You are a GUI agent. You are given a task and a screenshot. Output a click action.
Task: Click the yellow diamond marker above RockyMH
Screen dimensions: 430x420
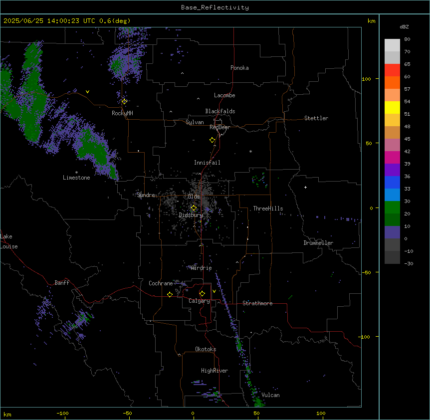click(x=124, y=101)
